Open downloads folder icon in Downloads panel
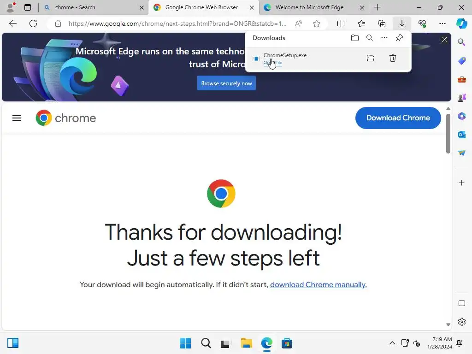Image resolution: width=472 pixels, height=354 pixels. point(355,38)
